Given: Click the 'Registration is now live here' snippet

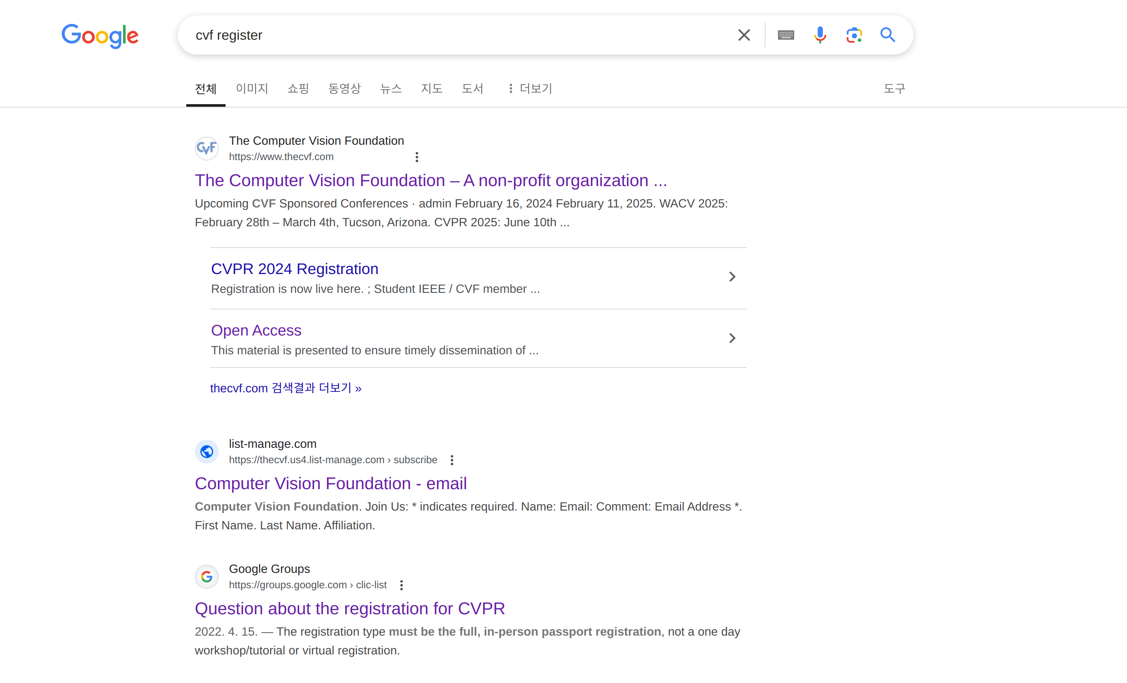Looking at the screenshot, I should coord(376,289).
